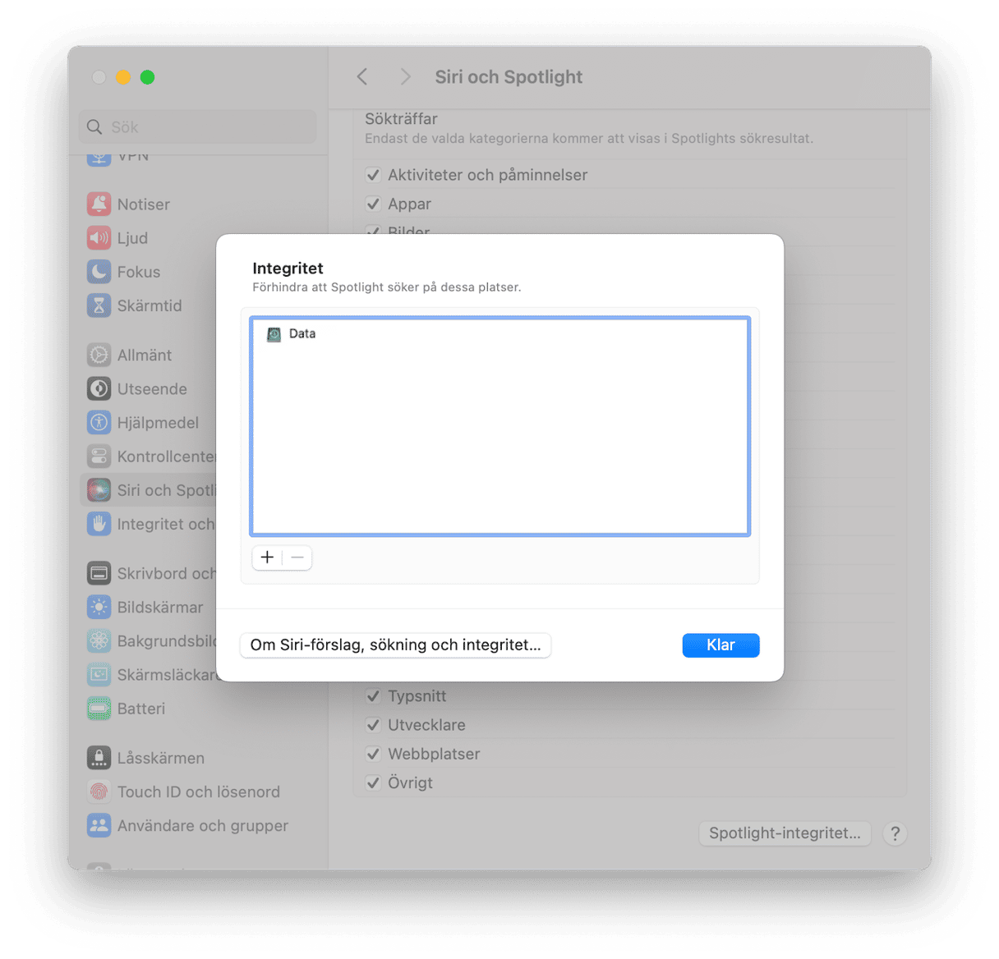Select the Användare och grupper icon

pos(99,825)
